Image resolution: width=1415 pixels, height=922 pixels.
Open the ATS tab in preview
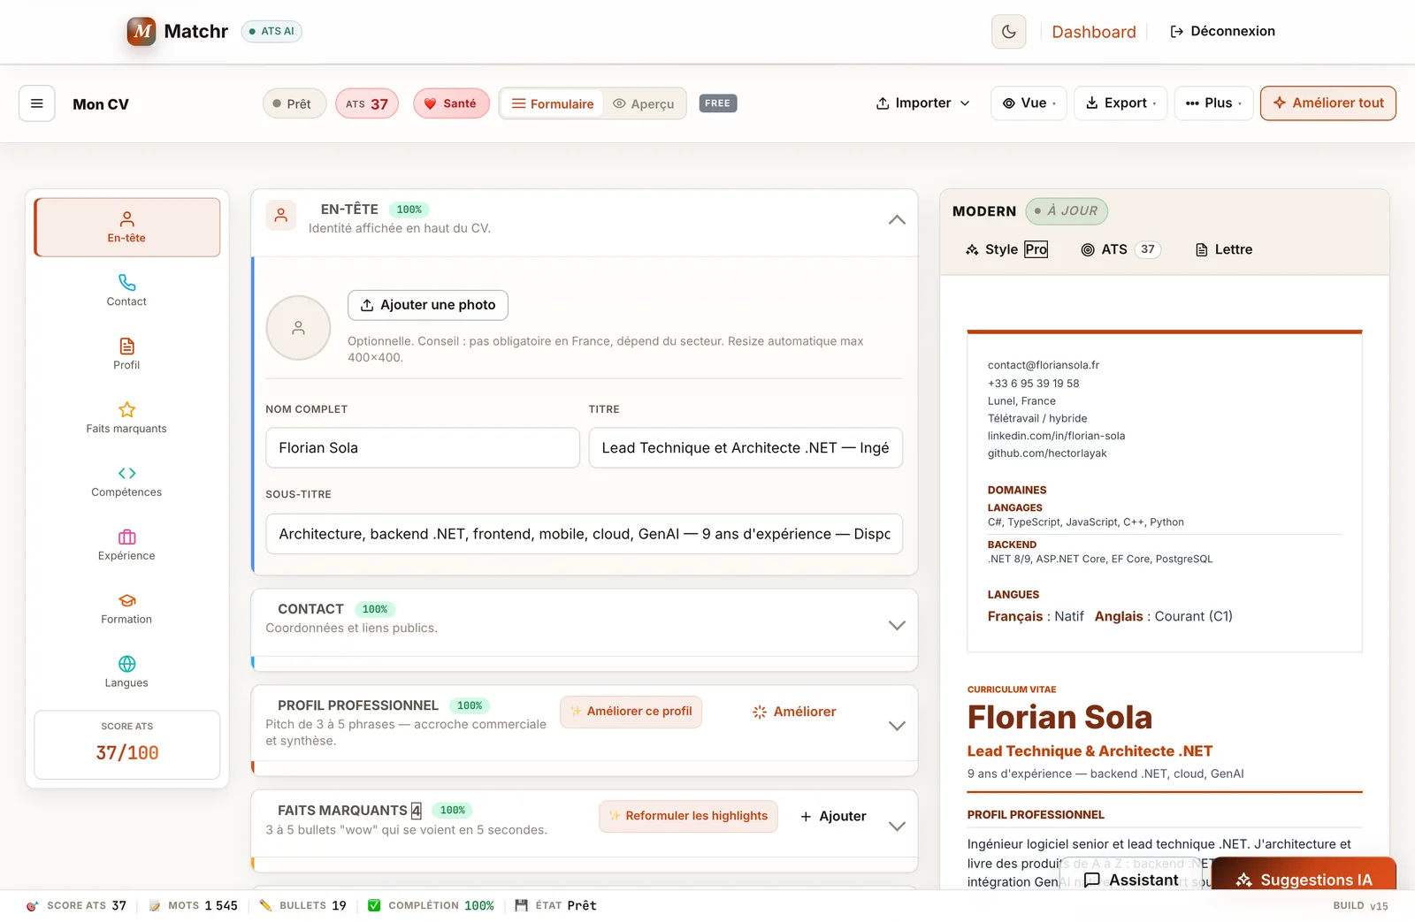1121,249
